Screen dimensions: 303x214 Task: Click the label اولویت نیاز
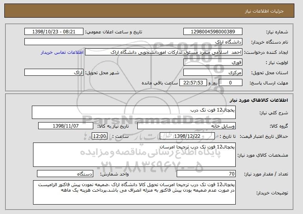277,62
